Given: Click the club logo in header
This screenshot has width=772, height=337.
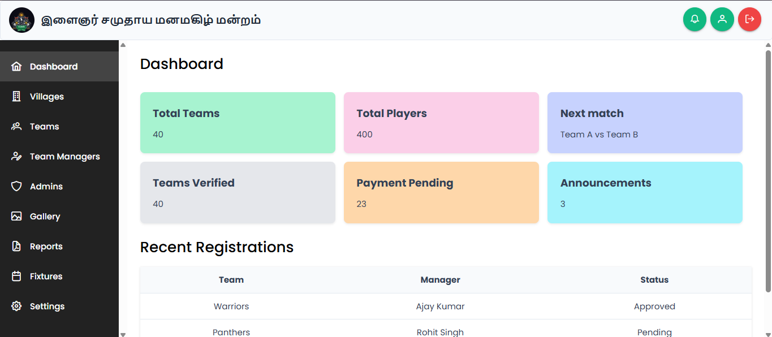Looking at the screenshot, I should pos(22,20).
